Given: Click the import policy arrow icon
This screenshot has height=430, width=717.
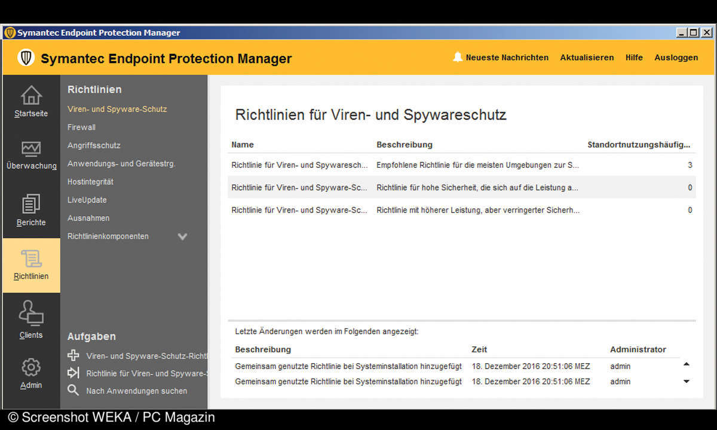Looking at the screenshot, I should click(73, 373).
